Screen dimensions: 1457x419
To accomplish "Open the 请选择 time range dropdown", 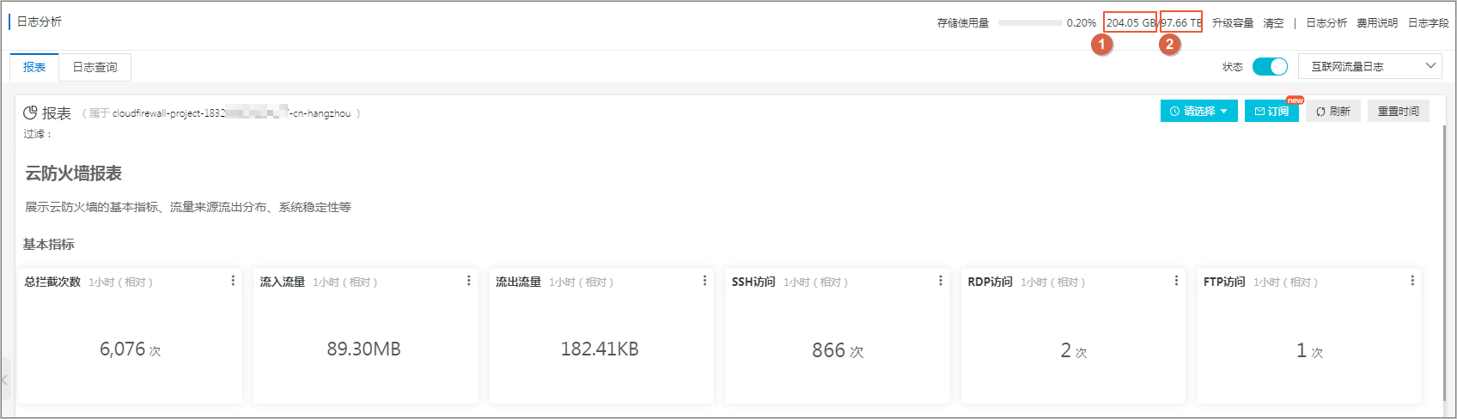I will (1198, 111).
